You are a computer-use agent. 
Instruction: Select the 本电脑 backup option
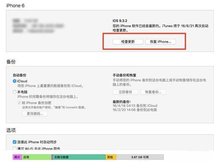click(15, 92)
